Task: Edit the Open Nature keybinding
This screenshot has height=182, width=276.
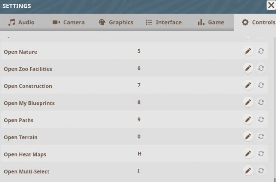Action: click(x=248, y=51)
